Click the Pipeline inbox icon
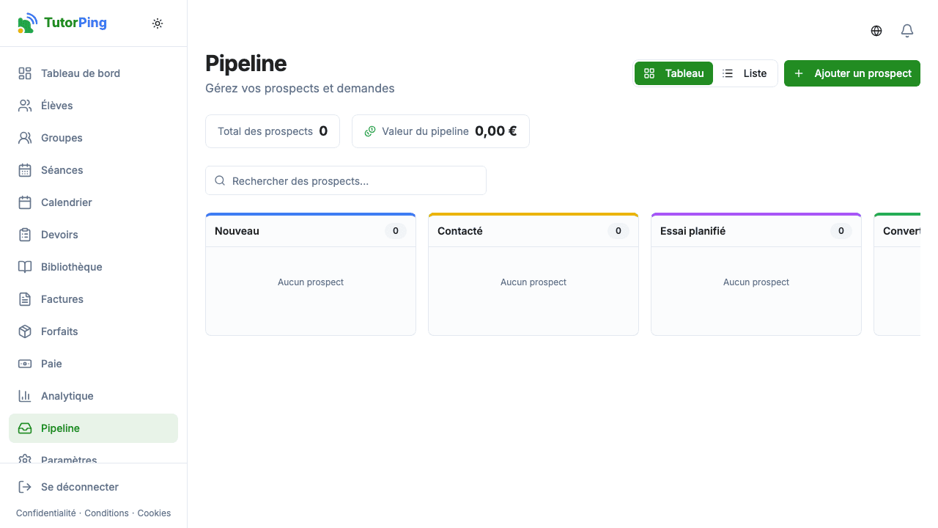Viewport: 938px width, 528px height. tap(25, 428)
